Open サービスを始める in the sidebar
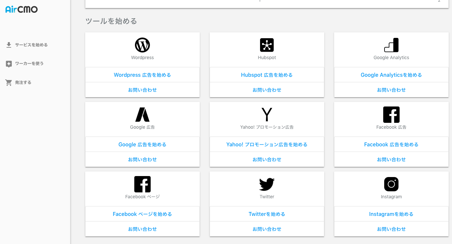This screenshot has height=244, width=452. tap(31, 45)
